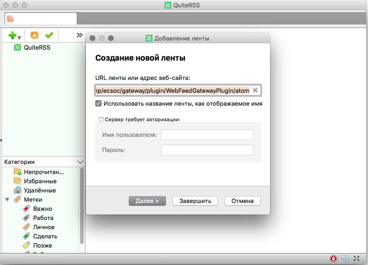This screenshot has width=368, height=265.
Task: Click the green checkmark mark-read icon
Action: pos(49,35)
